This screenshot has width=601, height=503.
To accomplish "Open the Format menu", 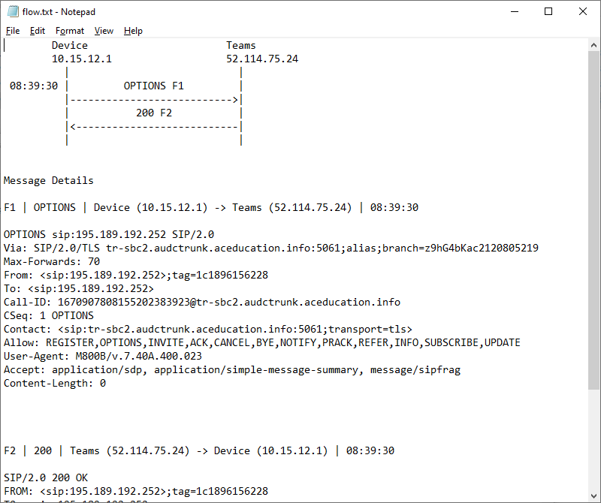I will click(x=70, y=31).
